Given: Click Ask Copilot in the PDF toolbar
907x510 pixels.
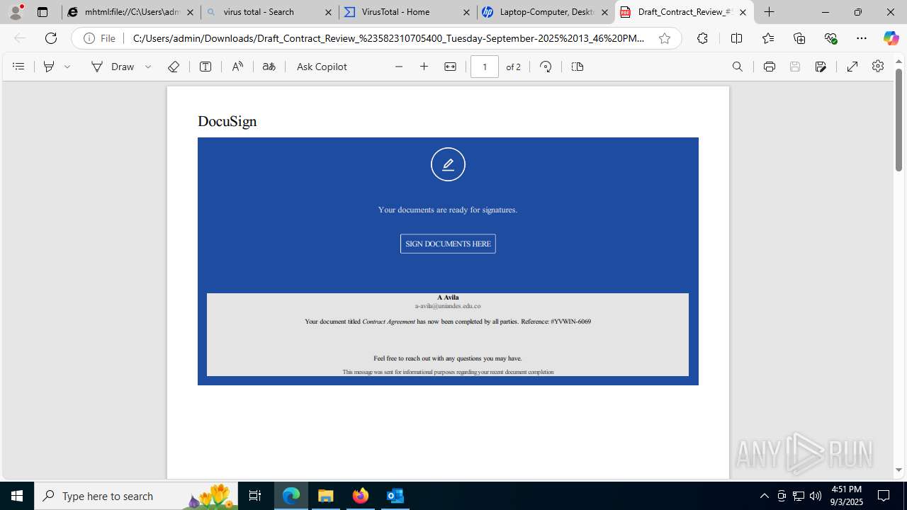Looking at the screenshot, I should click(322, 67).
